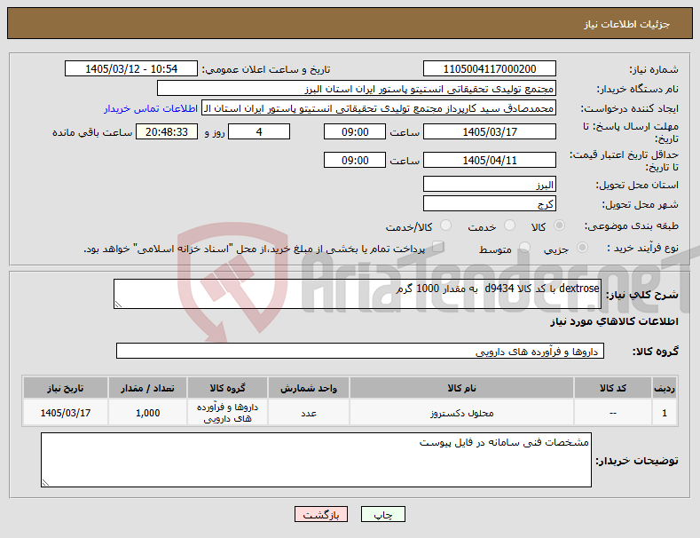The image size is (700, 538).
Task: Click the price validity time field 09:00
Action: (355, 160)
